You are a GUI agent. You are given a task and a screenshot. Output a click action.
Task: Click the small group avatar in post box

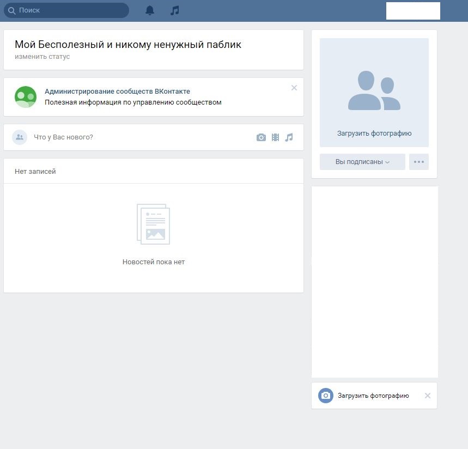tap(20, 137)
